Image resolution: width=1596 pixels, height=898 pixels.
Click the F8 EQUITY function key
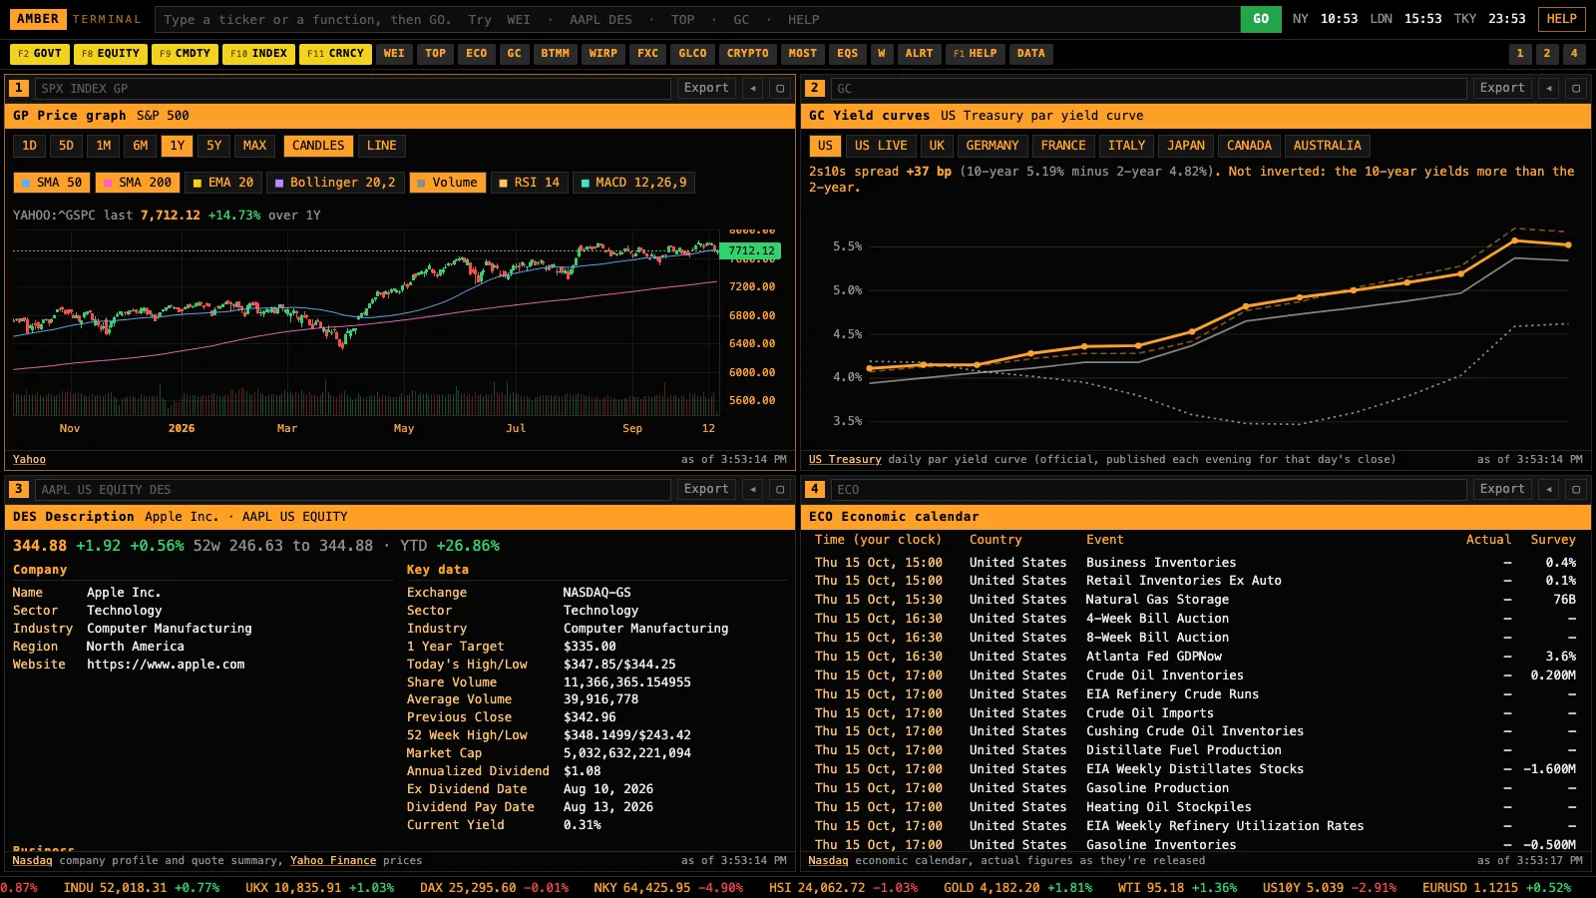click(111, 54)
